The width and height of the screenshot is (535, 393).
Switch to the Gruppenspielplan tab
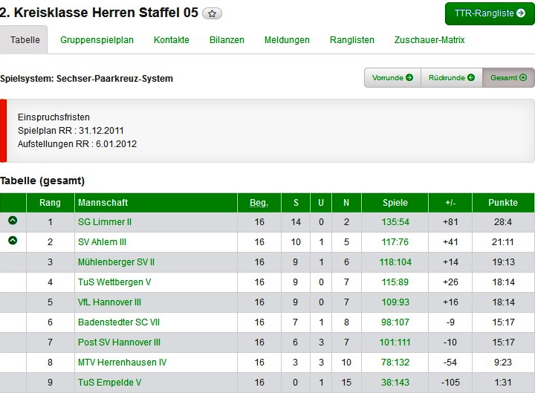click(97, 40)
